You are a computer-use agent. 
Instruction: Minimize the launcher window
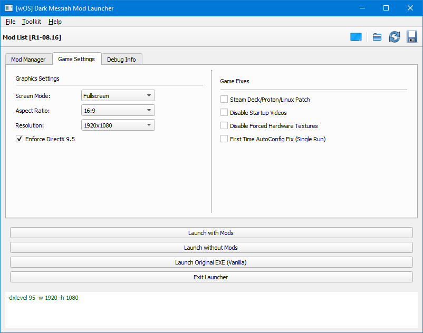click(362, 8)
